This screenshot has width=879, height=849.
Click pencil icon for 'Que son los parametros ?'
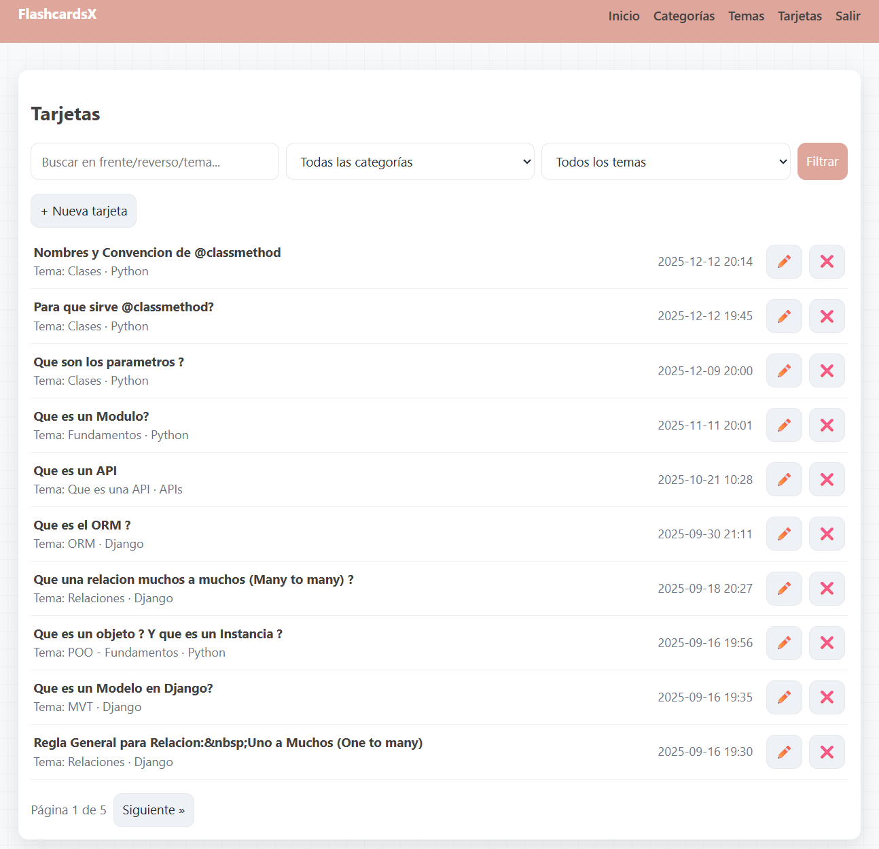[784, 370]
